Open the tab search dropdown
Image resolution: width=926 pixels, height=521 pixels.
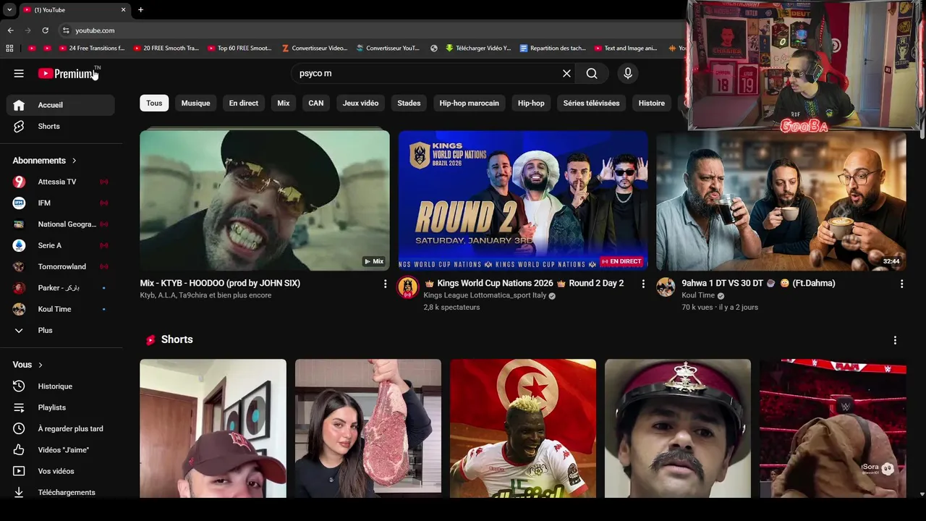9,9
